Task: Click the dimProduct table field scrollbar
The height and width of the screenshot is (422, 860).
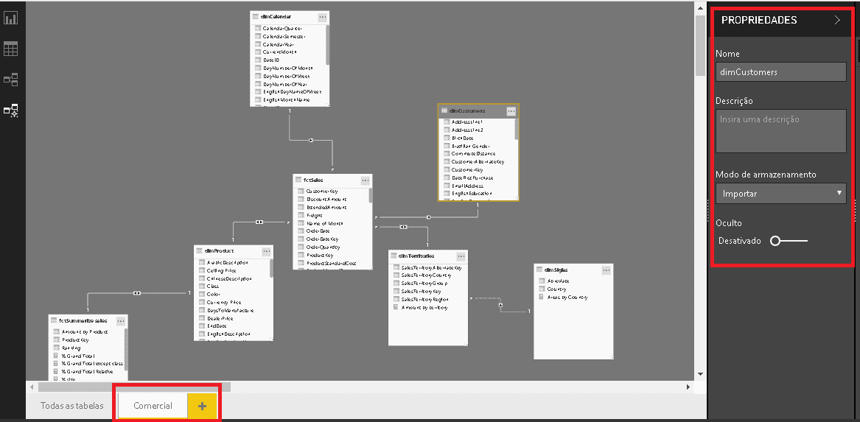Action: (271, 268)
